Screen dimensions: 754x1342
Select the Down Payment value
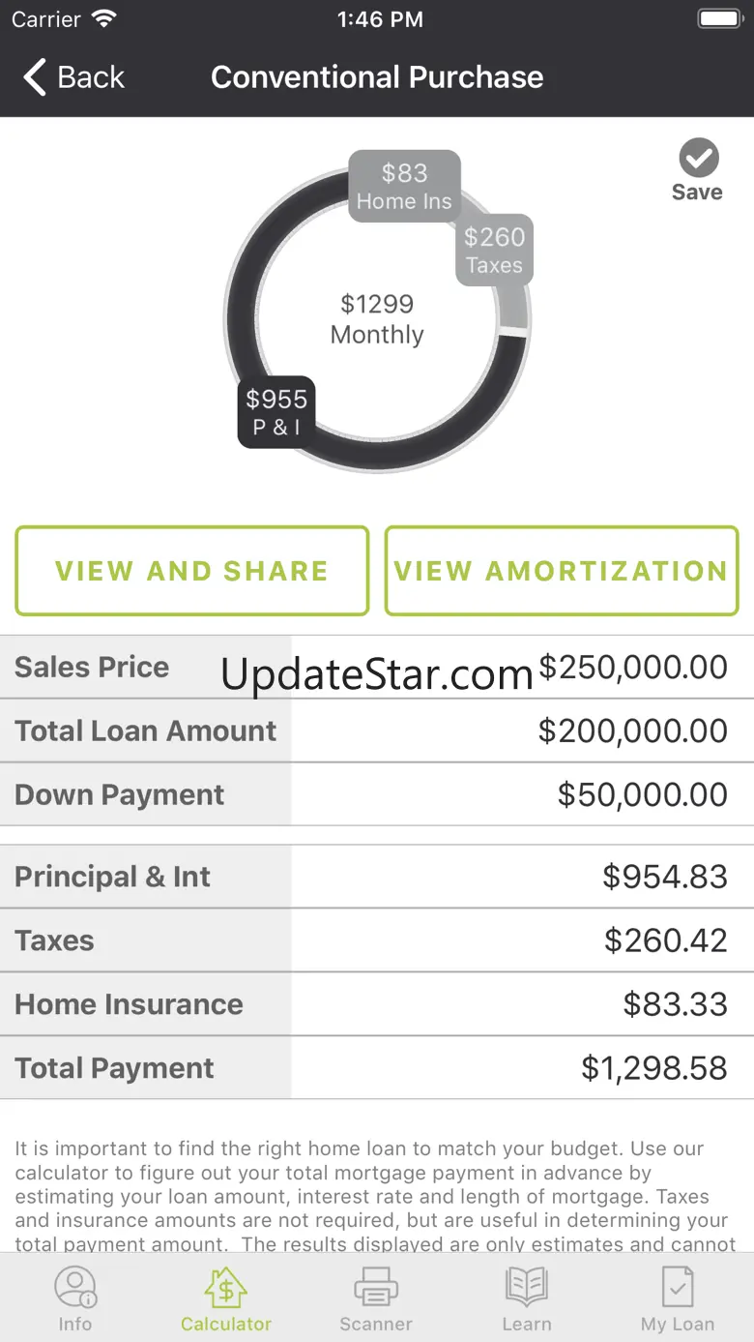[x=643, y=794]
